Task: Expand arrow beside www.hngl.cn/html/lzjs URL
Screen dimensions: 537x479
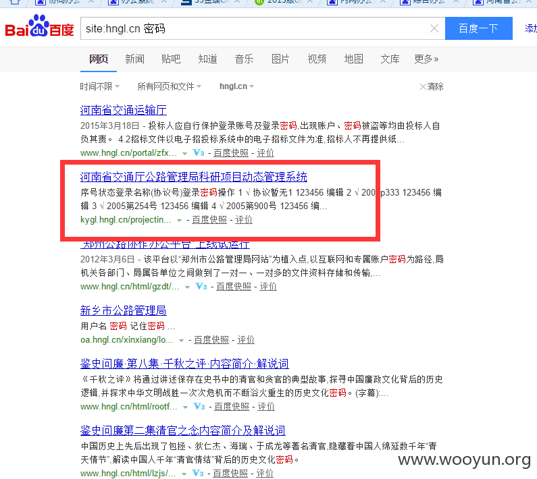Action: tap(184, 474)
